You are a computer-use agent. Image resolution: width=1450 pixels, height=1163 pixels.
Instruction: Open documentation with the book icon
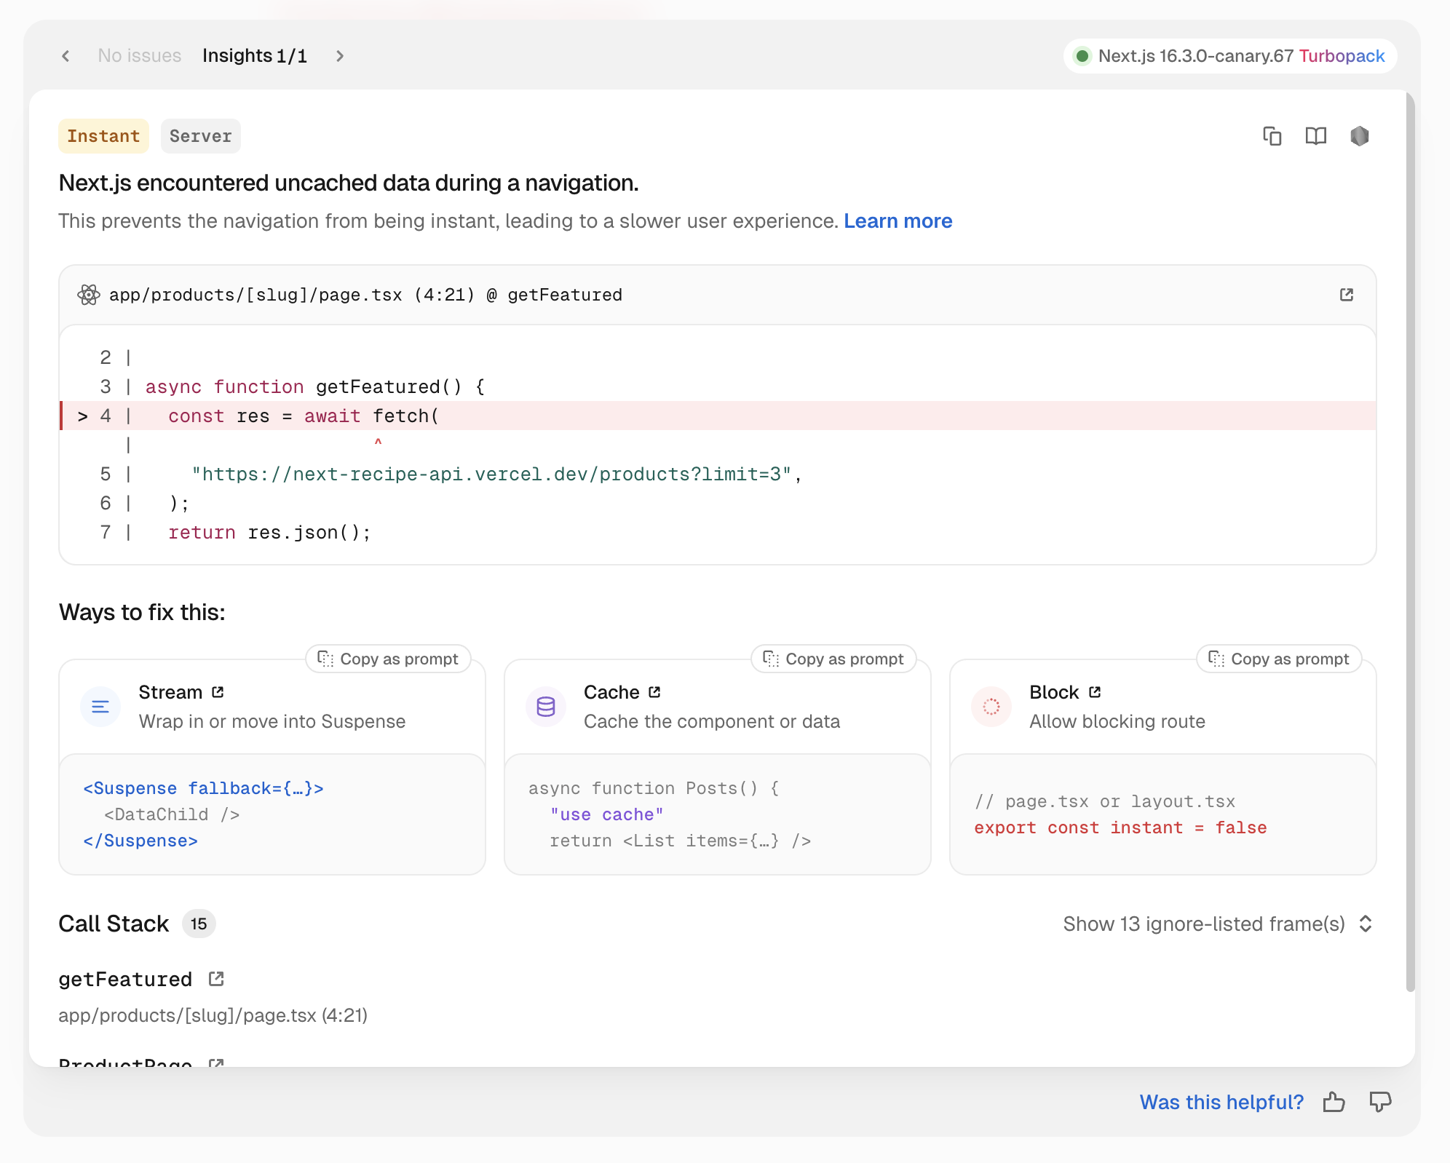[1316, 136]
